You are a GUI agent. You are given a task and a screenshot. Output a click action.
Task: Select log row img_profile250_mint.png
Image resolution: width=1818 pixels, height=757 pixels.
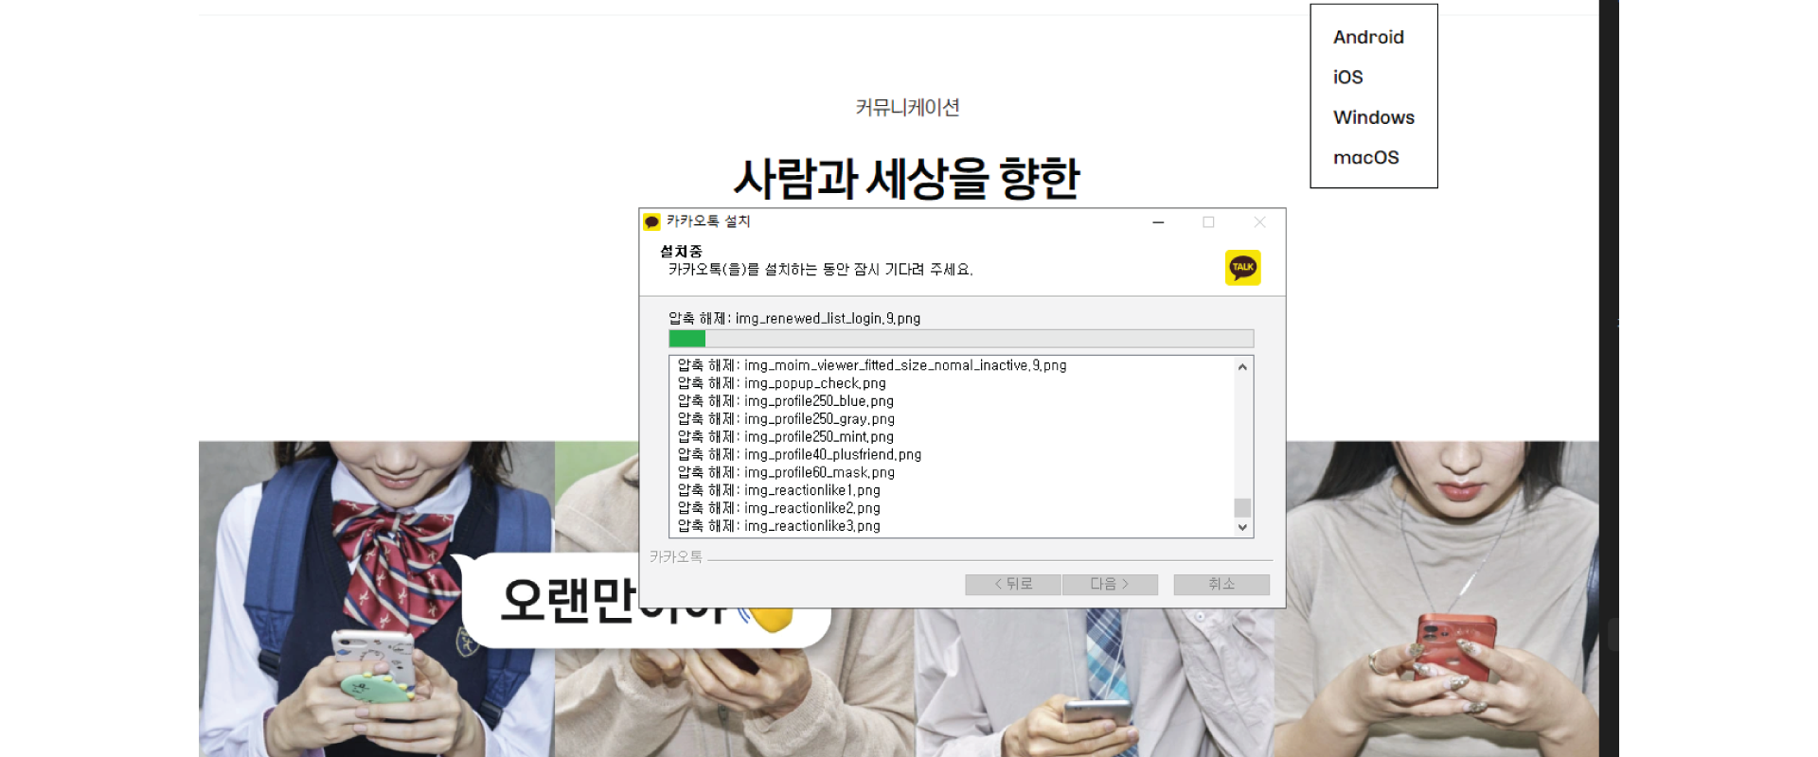(x=785, y=437)
